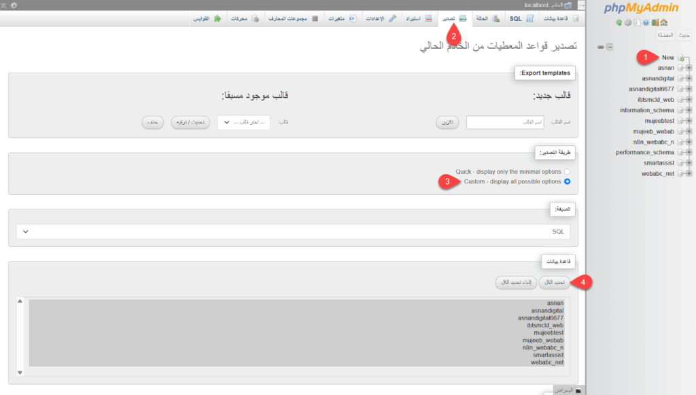
Task: Open the الحالة status tab
Action: pyautogui.click(x=487, y=18)
